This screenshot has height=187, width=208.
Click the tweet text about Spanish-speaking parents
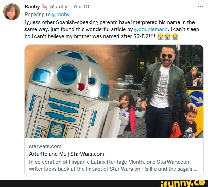click(112, 29)
